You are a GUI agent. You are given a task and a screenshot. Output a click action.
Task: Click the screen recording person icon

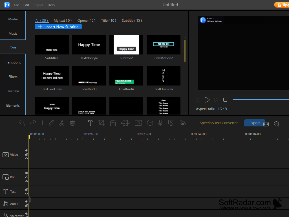pyautogui.click(x=171, y=123)
